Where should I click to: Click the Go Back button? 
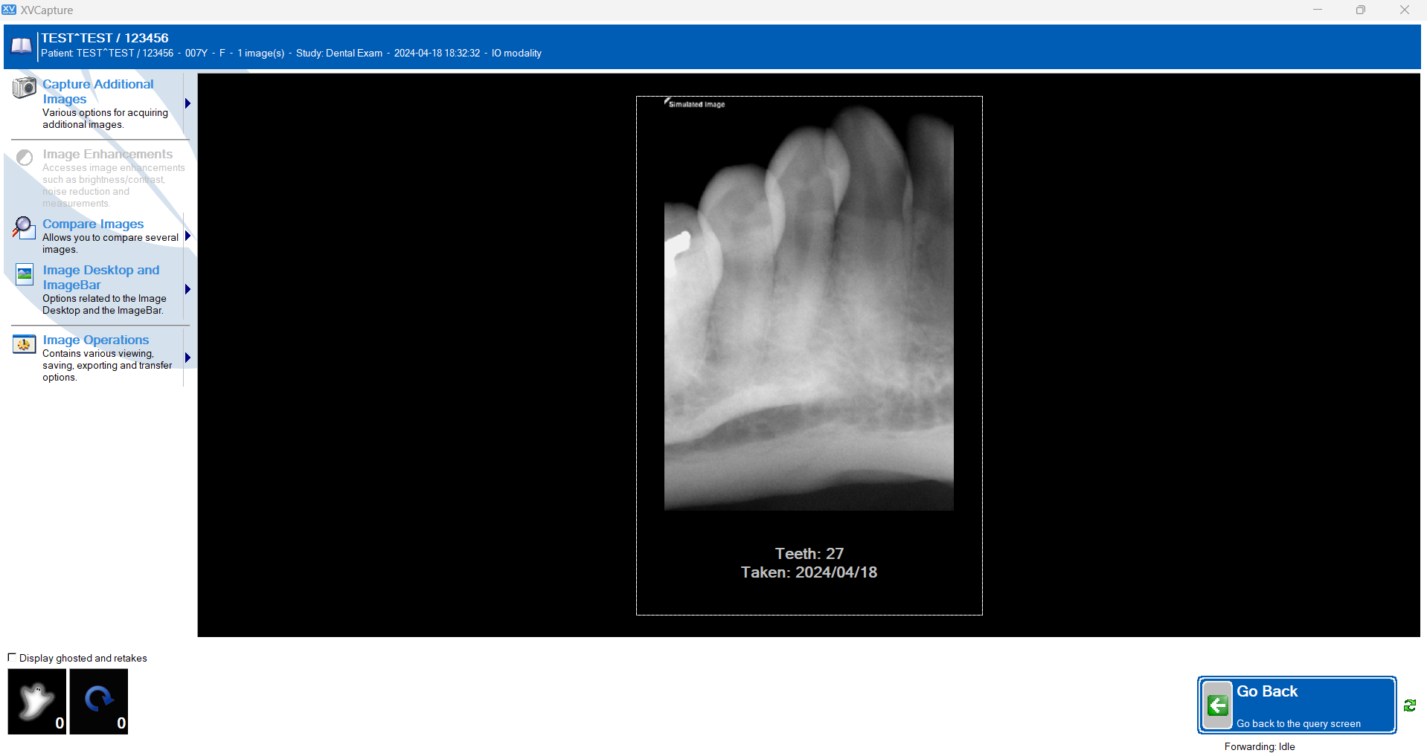point(1296,705)
